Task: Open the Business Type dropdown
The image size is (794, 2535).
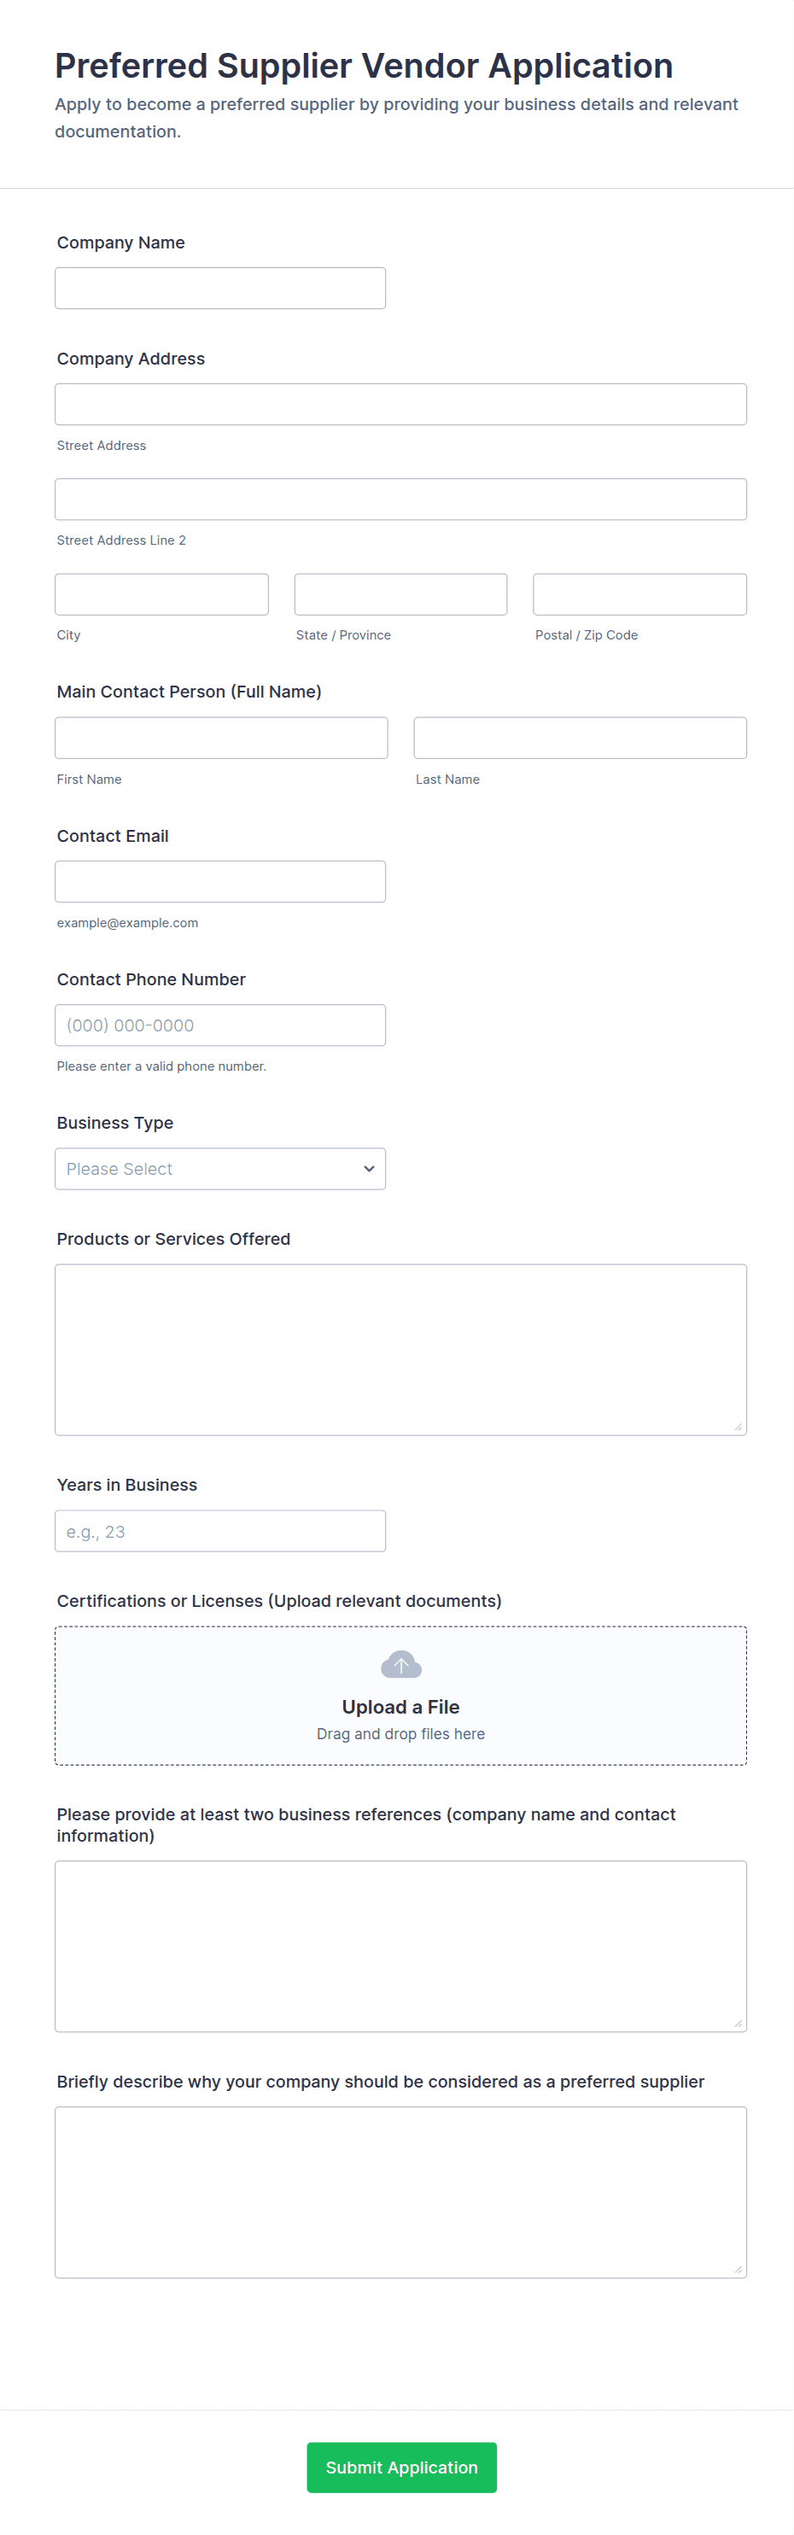Action: (219, 1168)
